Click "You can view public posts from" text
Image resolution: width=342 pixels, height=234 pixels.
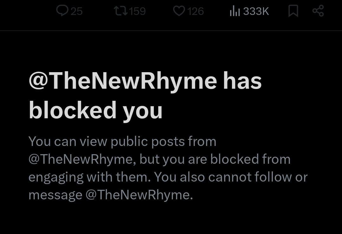(122, 141)
